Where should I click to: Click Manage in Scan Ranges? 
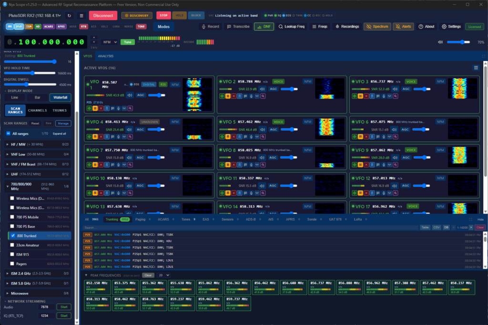click(63, 123)
